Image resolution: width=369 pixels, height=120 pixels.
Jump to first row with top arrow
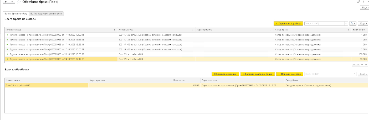click(354, 65)
